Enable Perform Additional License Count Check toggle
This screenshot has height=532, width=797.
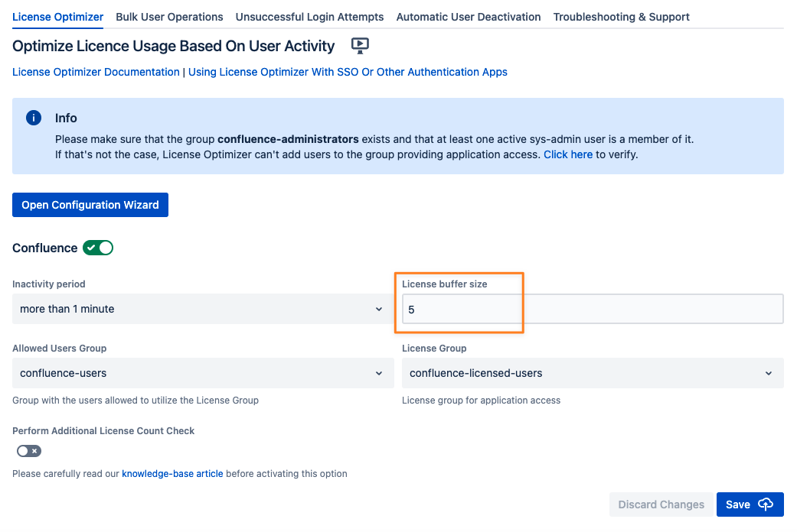pyautogui.click(x=29, y=451)
